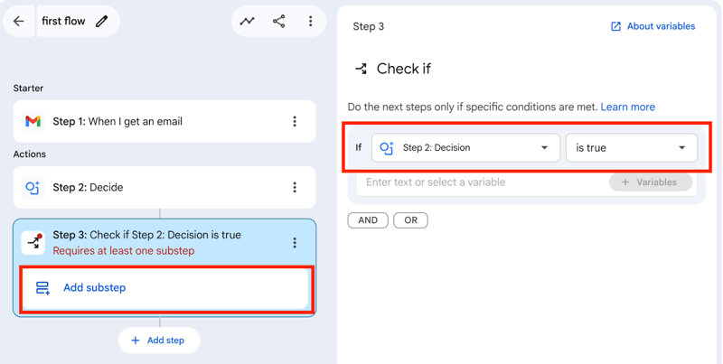This screenshot has height=364, width=723.
Task: Click the Add step button
Action: (158, 341)
